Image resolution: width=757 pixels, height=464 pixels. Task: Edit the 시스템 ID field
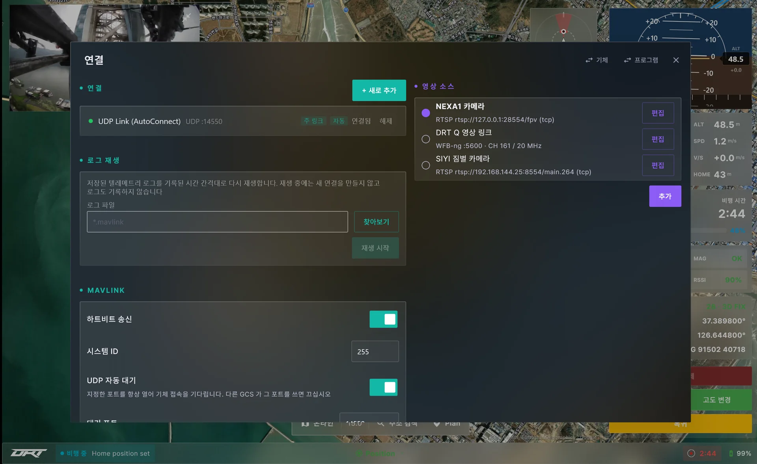tap(375, 351)
